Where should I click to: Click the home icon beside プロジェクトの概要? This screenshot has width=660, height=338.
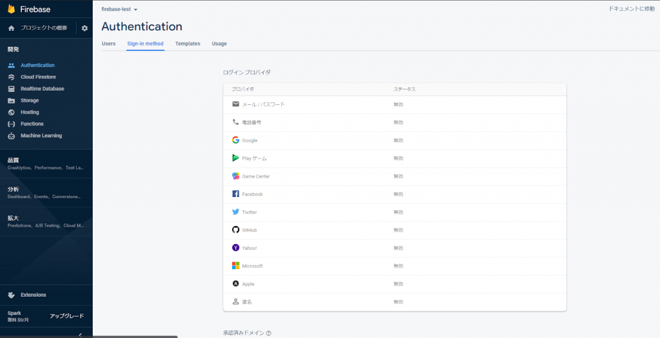pyautogui.click(x=12, y=28)
